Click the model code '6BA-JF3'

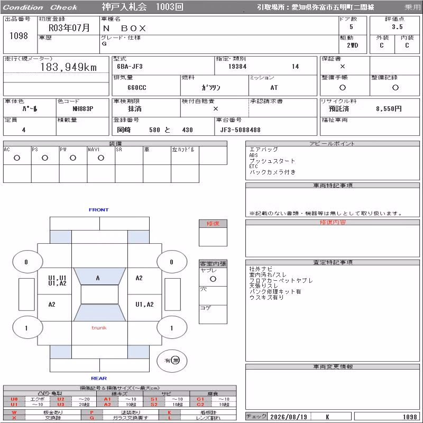click(x=130, y=67)
